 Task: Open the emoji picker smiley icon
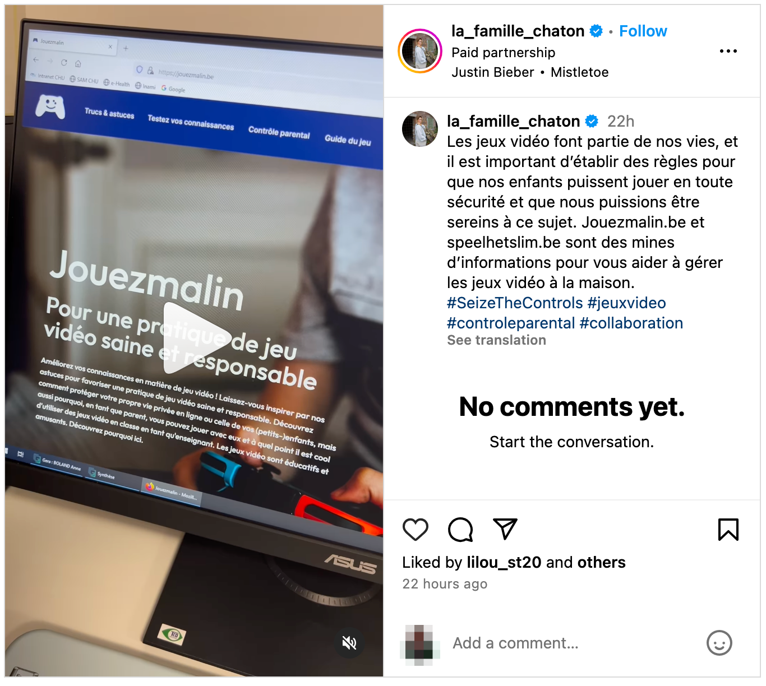click(719, 643)
